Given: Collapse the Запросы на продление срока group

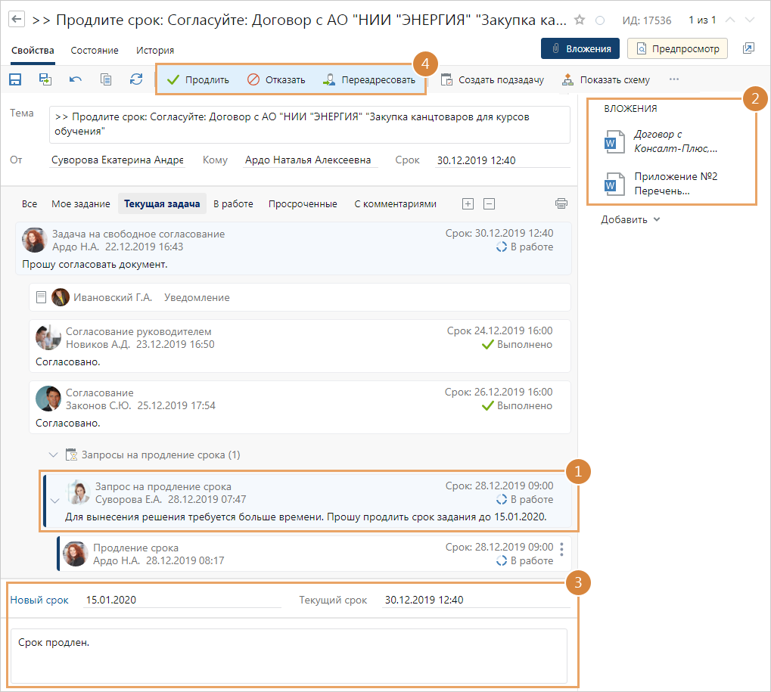Looking at the screenshot, I should [x=53, y=455].
